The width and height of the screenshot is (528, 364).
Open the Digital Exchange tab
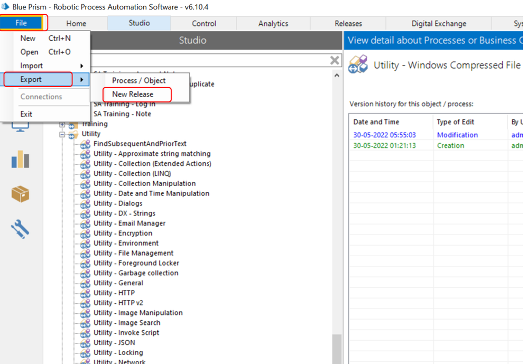coord(439,23)
